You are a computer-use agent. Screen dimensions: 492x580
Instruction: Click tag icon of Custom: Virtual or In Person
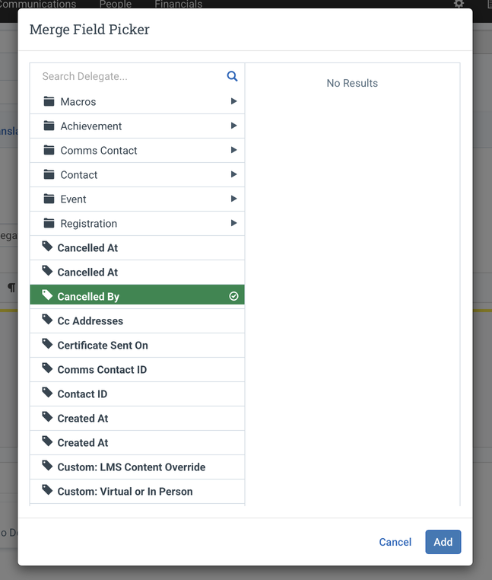pos(47,489)
